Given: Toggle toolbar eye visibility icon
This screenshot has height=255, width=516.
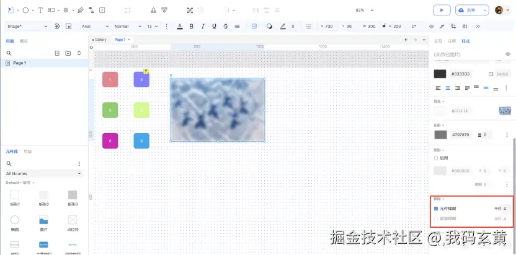Looking at the screenshot, I should pos(432,26).
